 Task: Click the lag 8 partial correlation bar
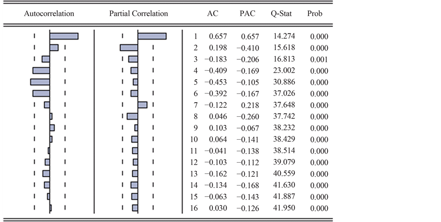132,116
